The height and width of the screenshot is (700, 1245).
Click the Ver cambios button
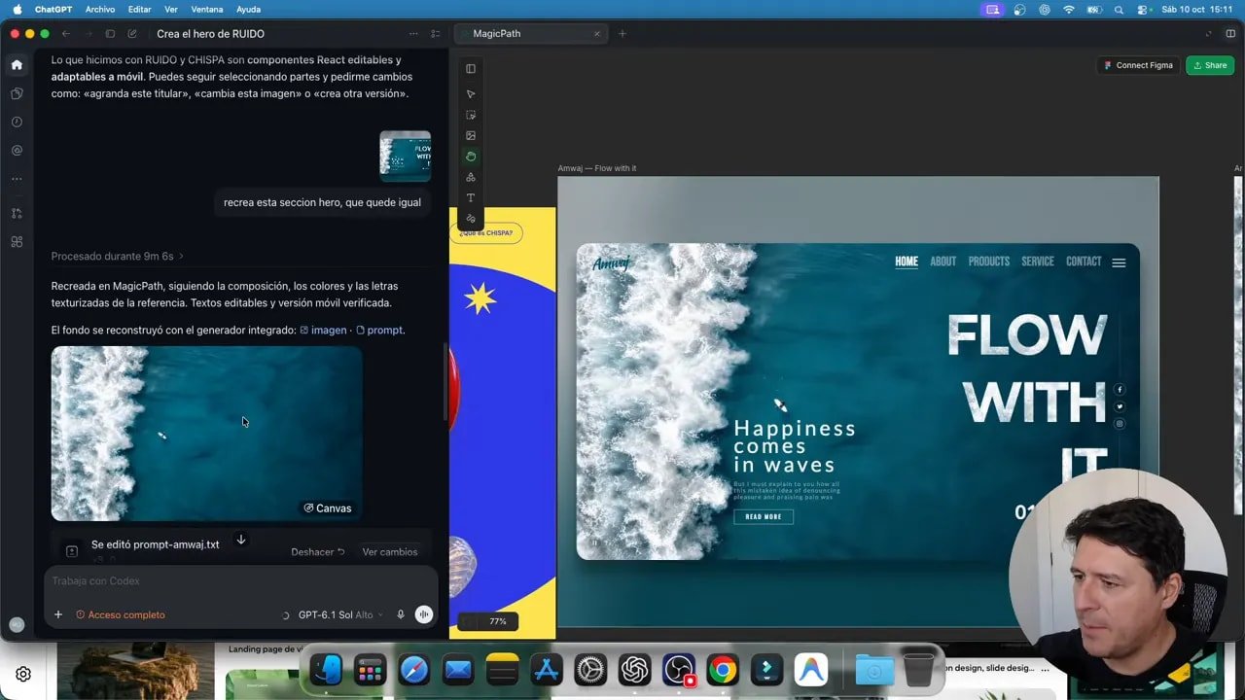click(390, 552)
